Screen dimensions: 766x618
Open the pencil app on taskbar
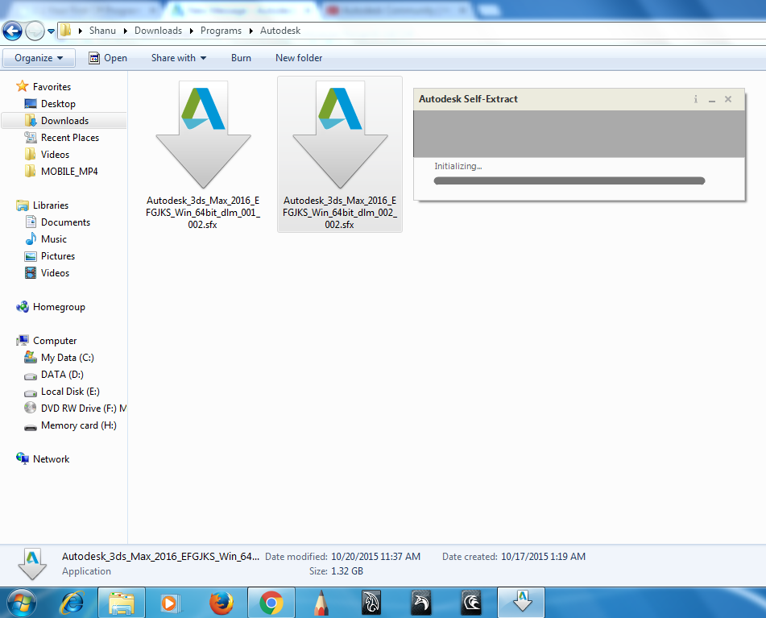321,603
